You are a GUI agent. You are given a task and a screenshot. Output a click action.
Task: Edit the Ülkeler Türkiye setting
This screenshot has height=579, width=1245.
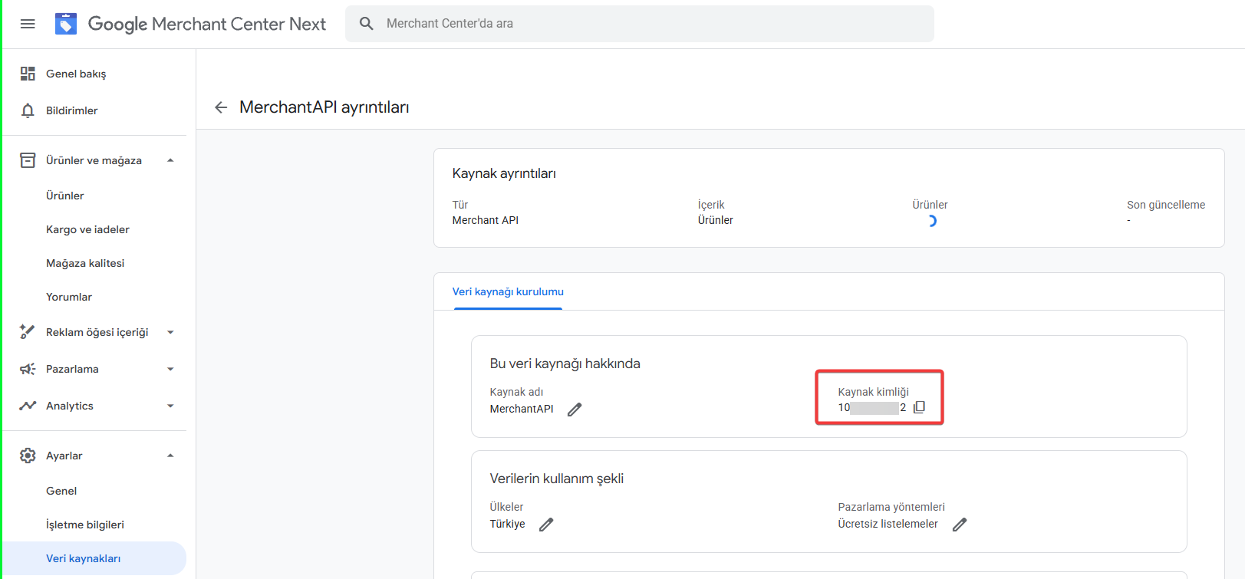tap(546, 525)
